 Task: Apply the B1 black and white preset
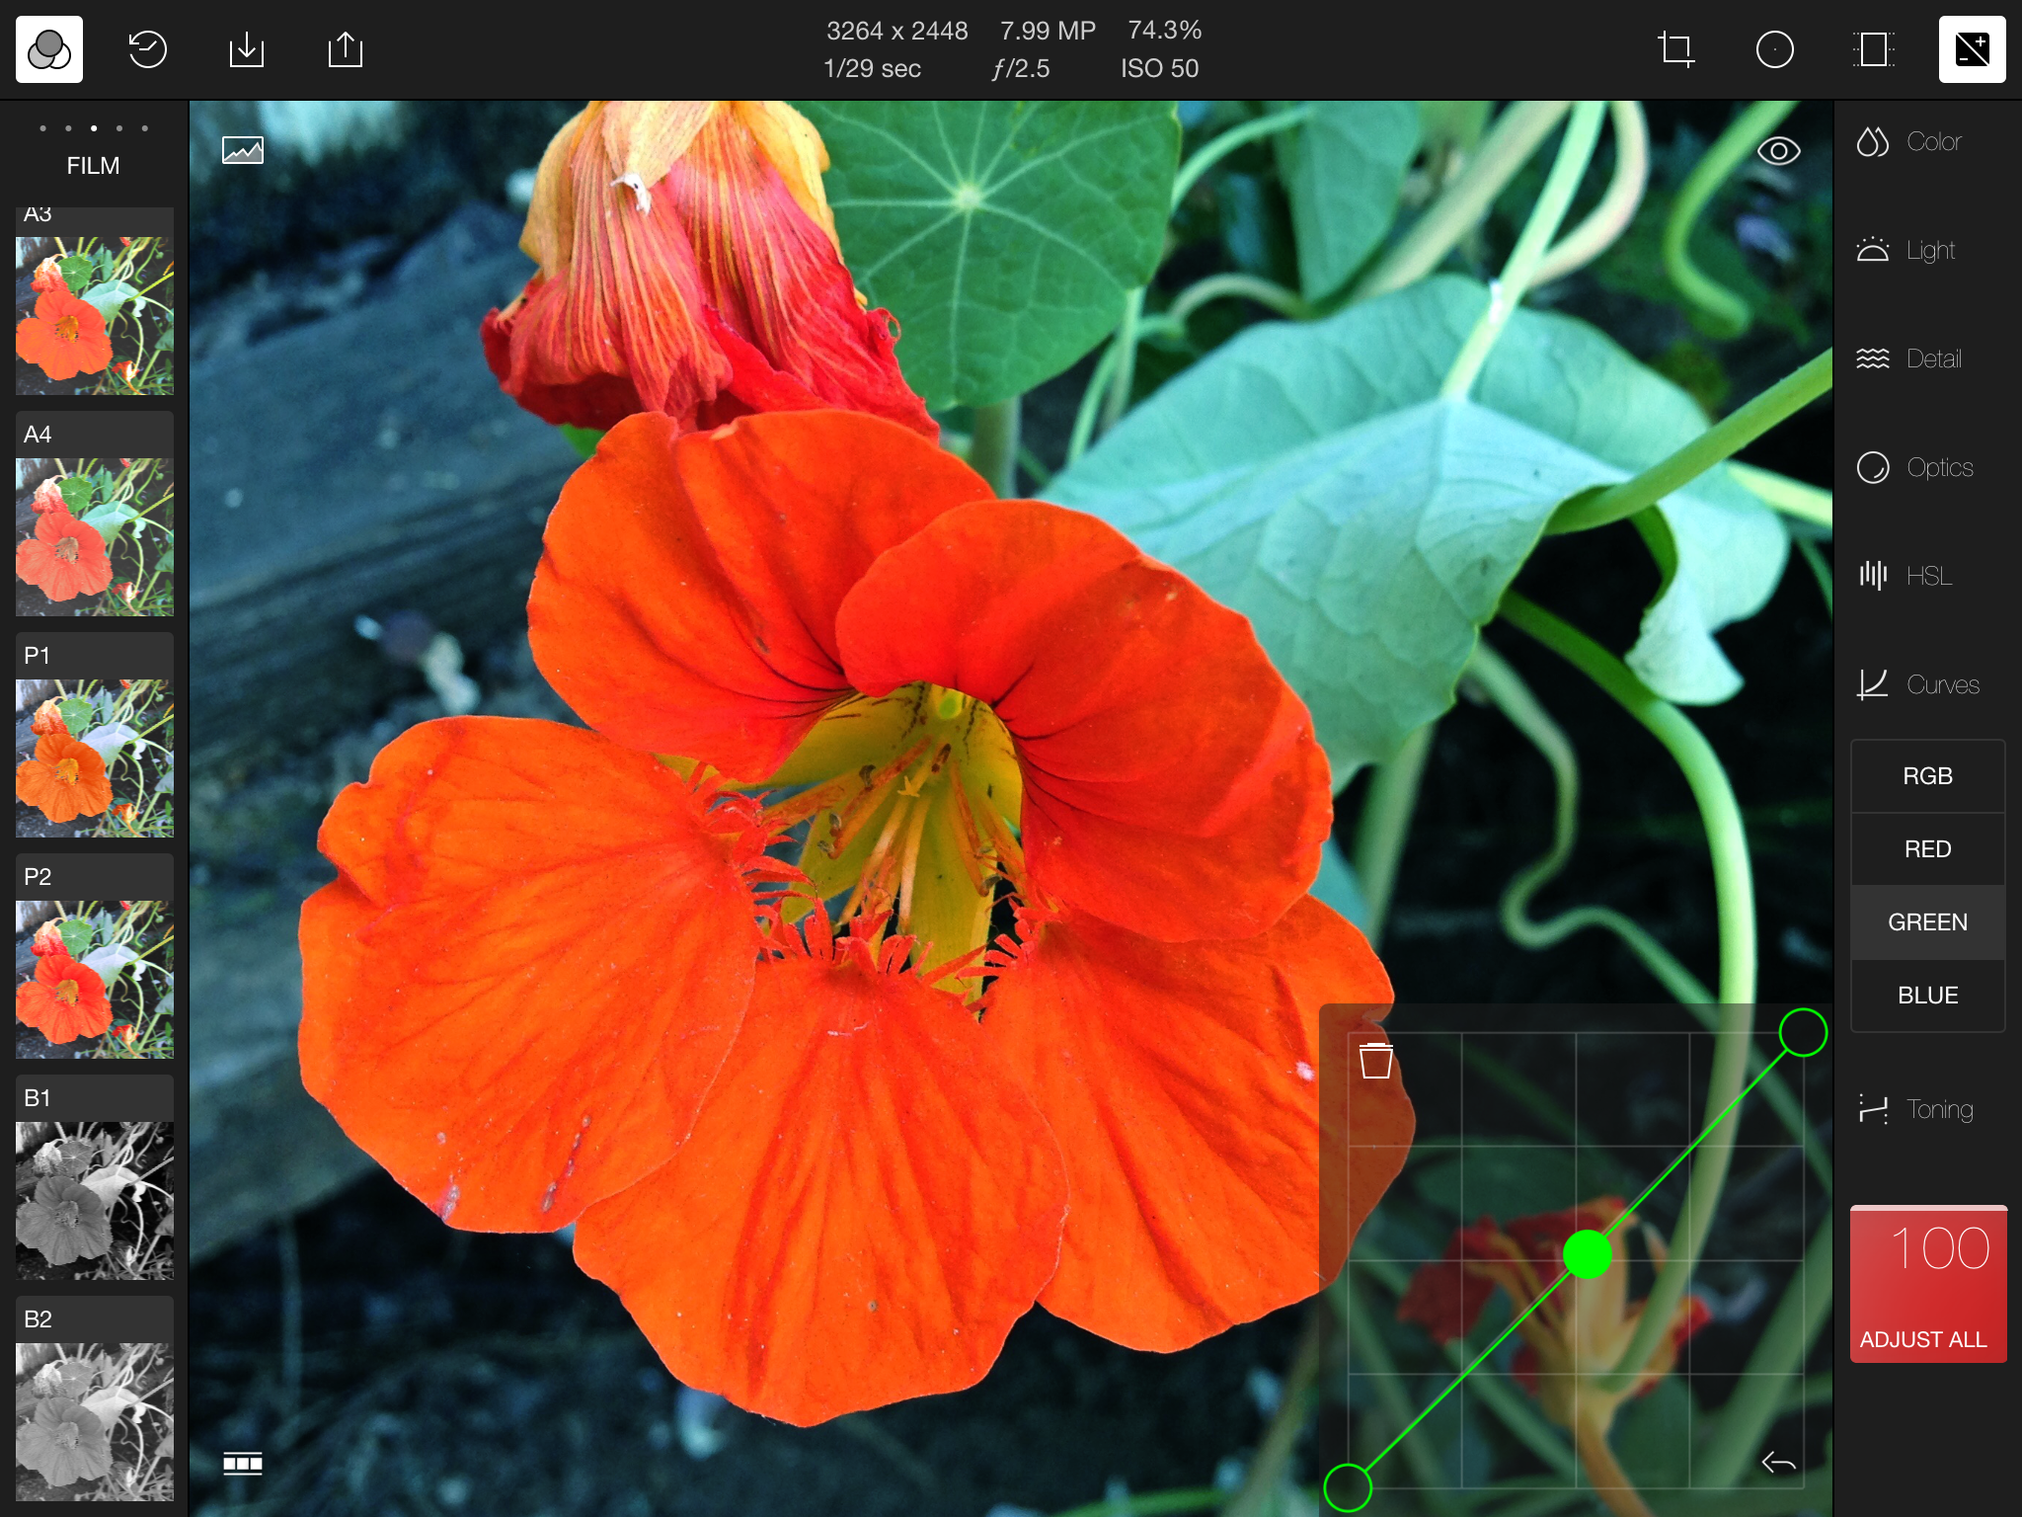pos(95,1178)
